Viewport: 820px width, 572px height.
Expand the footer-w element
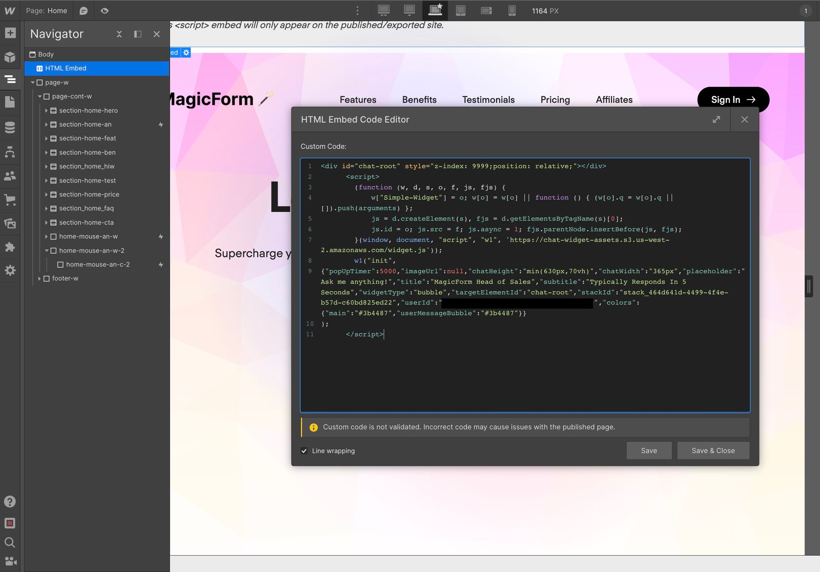[39, 278]
